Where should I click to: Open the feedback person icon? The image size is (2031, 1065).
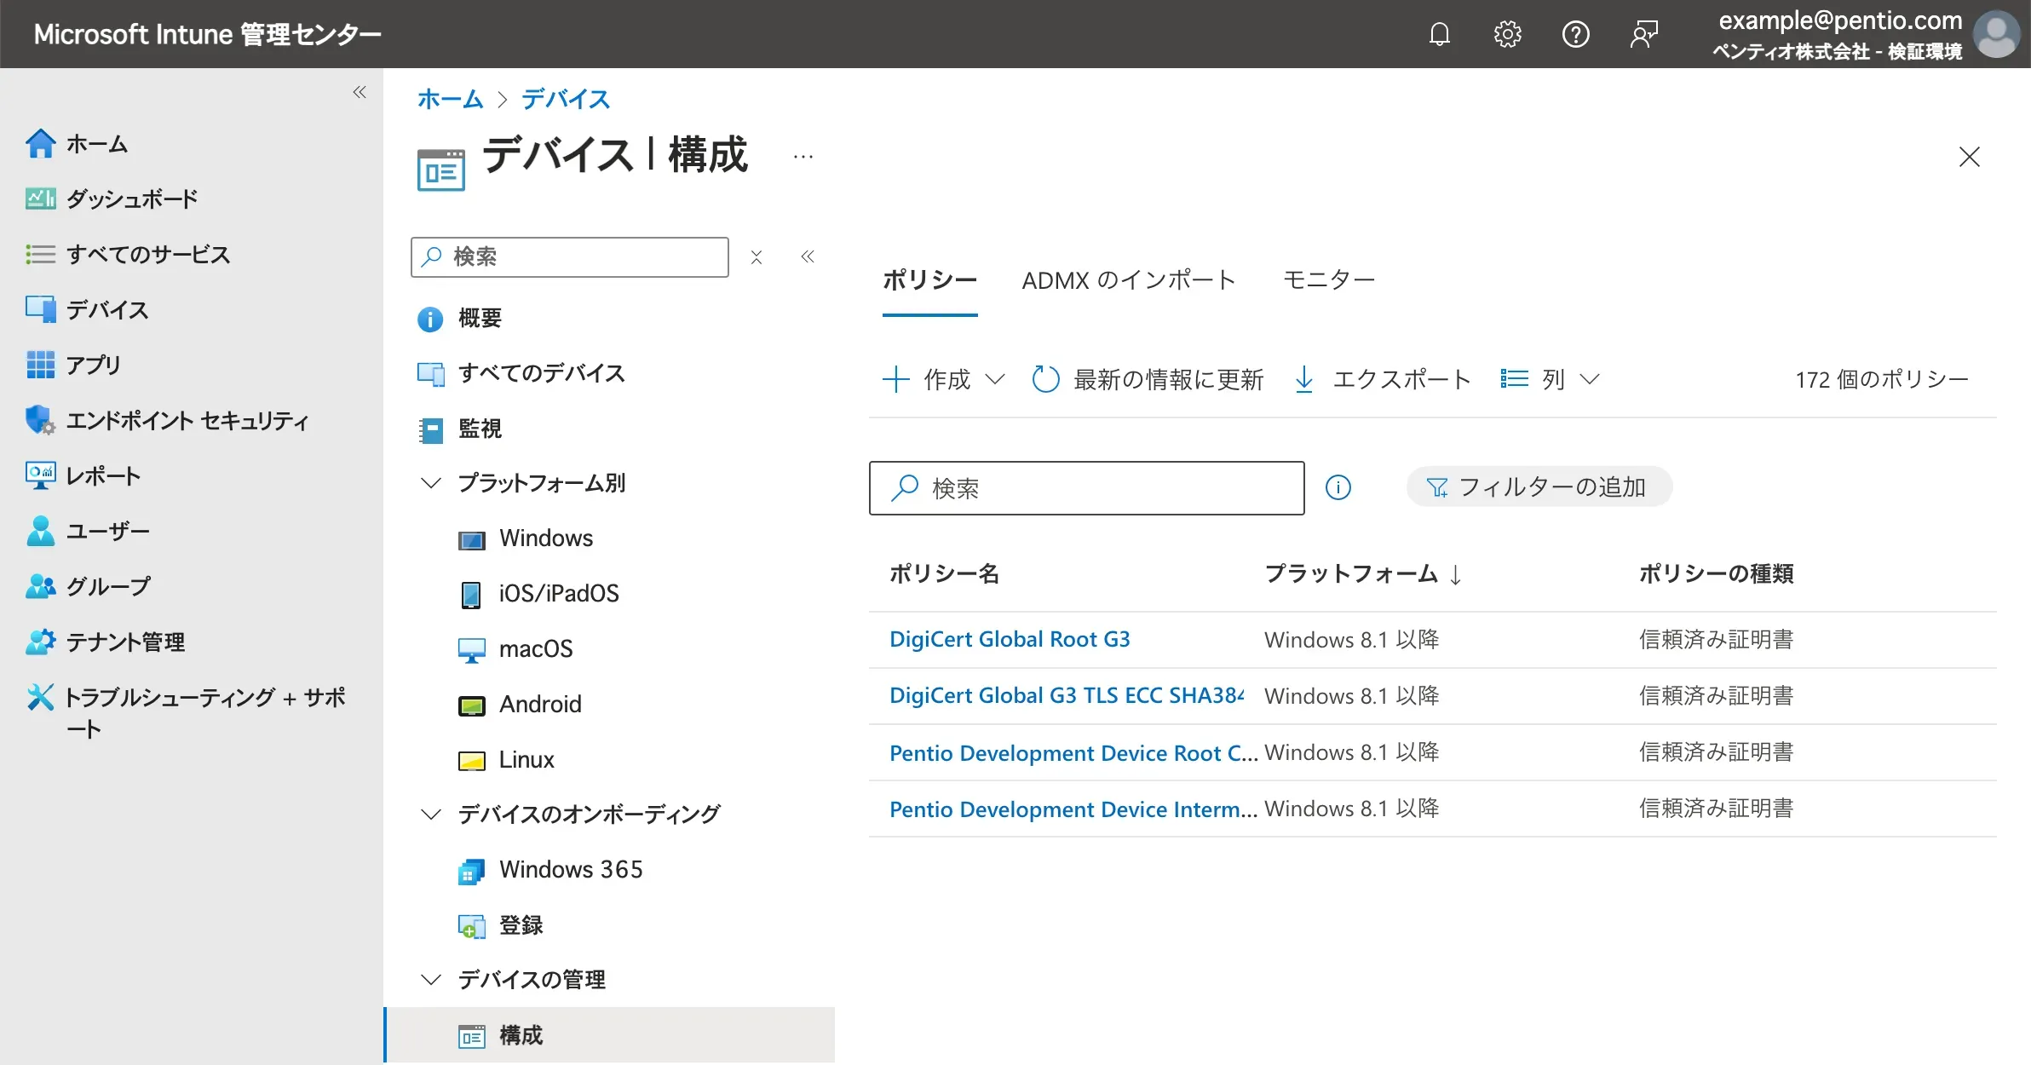[x=1643, y=34]
